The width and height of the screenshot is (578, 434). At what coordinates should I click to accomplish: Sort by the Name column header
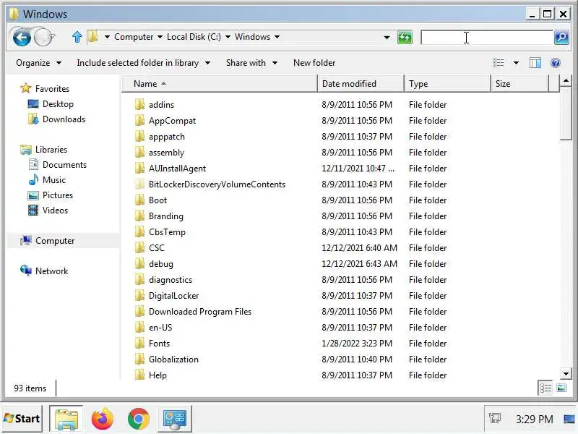(x=220, y=84)
